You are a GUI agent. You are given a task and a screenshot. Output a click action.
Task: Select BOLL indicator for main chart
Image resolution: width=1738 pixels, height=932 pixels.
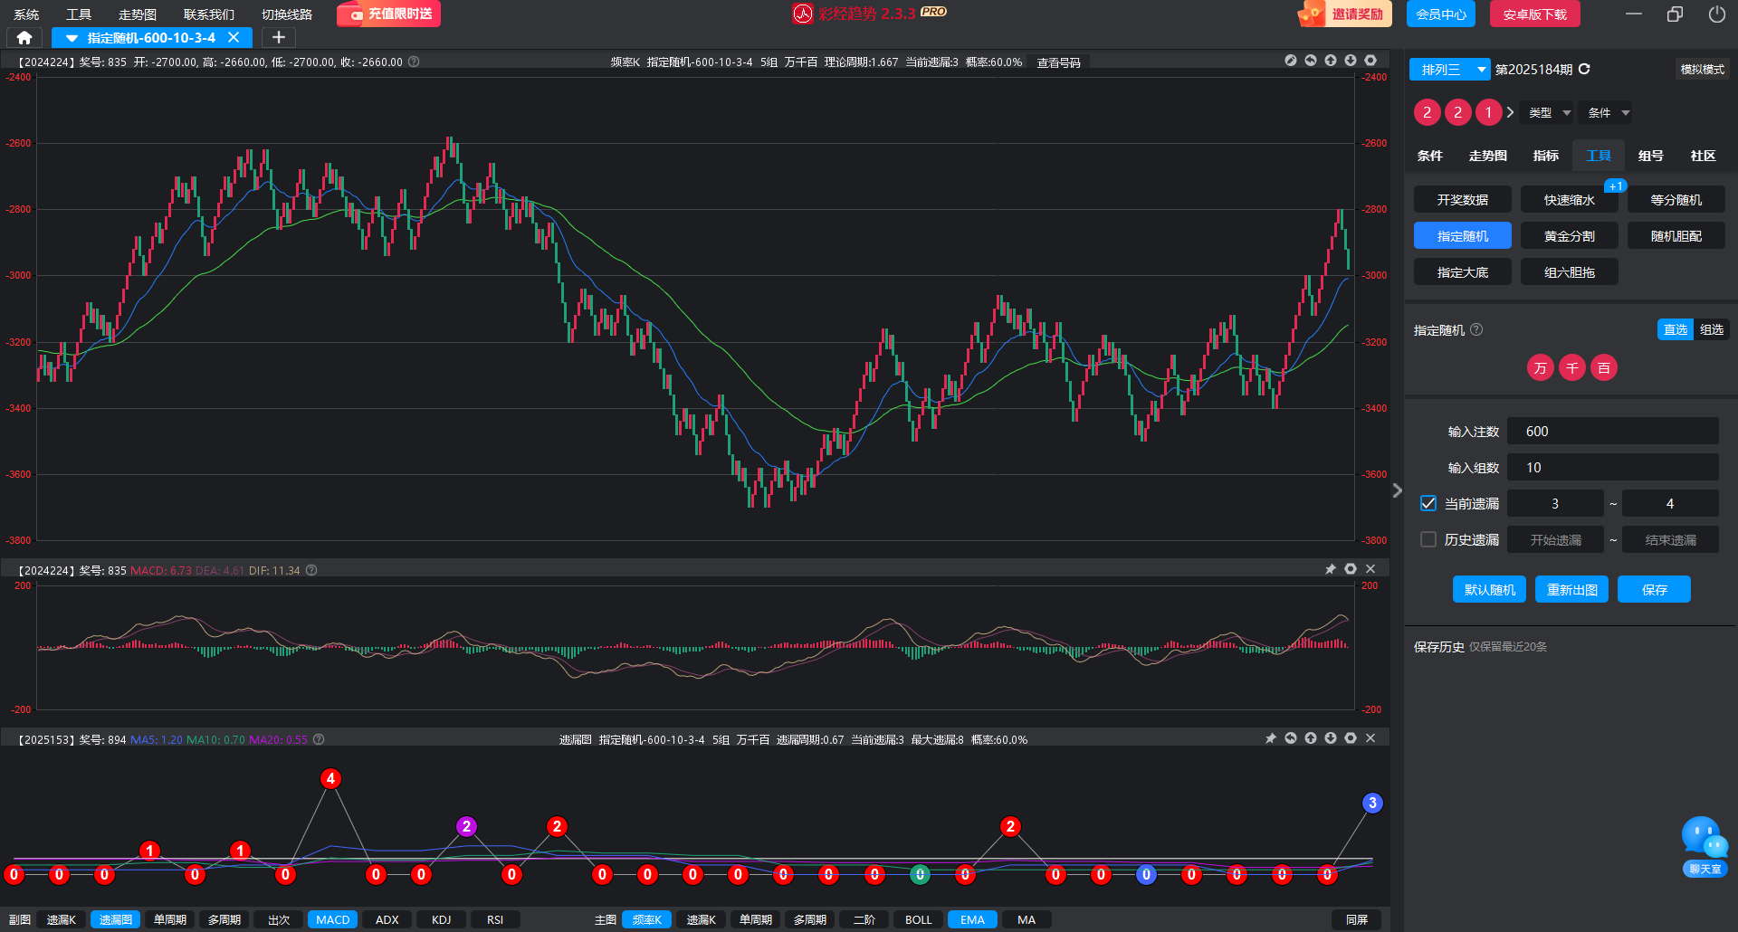click(x=918, y=919)
